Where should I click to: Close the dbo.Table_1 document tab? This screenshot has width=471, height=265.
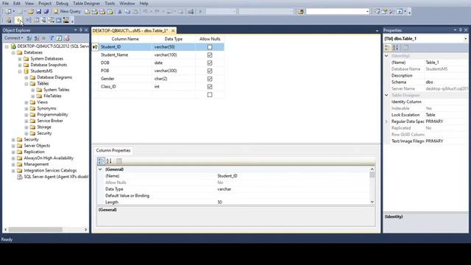(x=173, y=31)
